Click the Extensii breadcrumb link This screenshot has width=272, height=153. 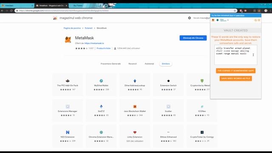point(89,28)
